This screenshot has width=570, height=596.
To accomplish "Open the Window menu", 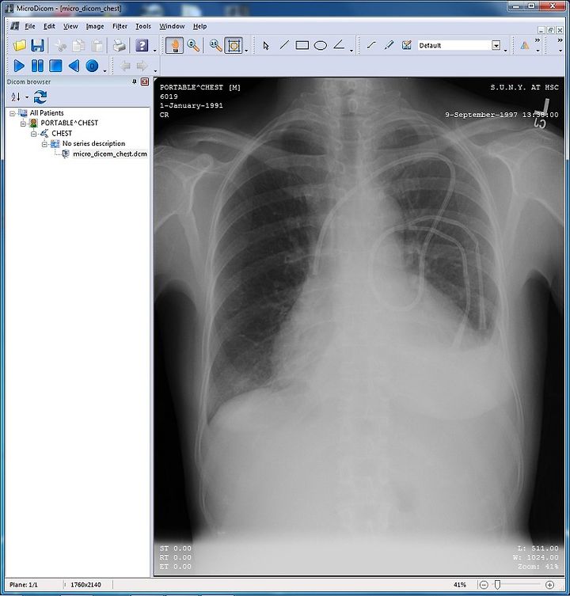I will [172, 26].
